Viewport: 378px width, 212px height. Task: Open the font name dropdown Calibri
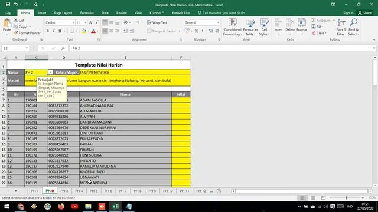pyautogui.click(x=73, y=22)
